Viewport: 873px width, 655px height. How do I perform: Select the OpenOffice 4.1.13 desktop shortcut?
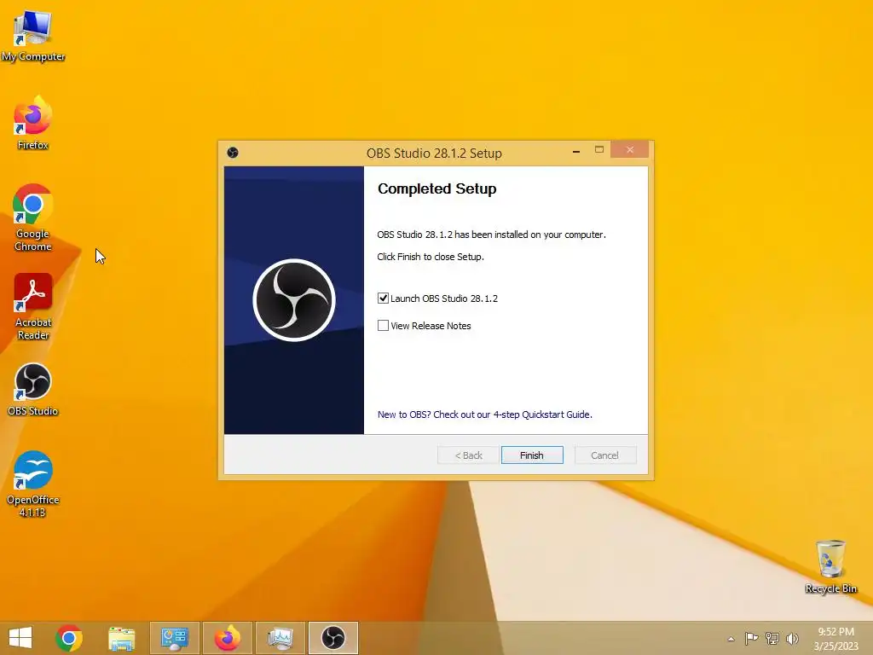click(33, 484)
